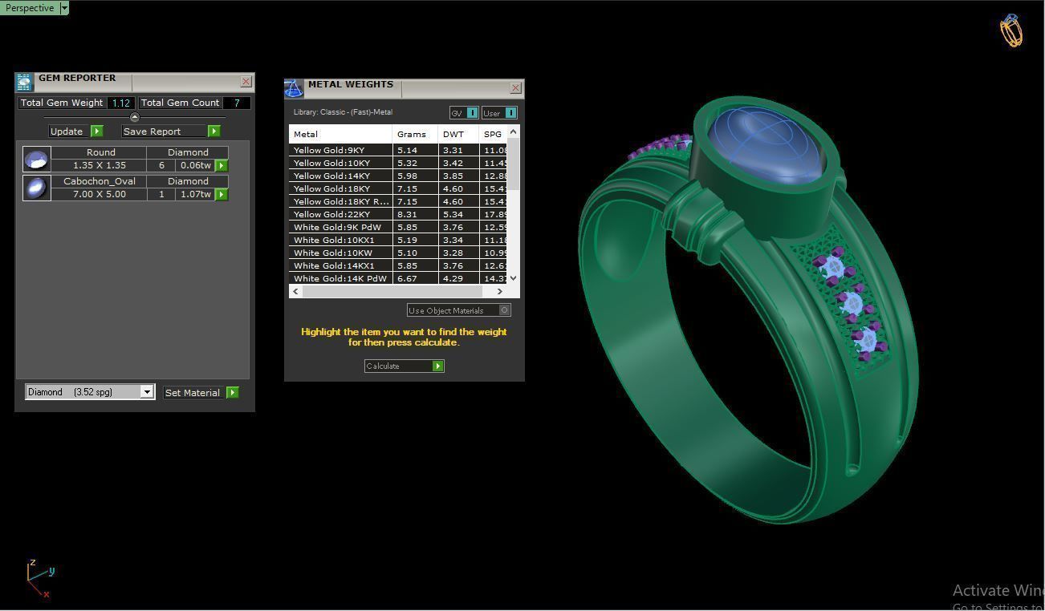Select the White Gold:10KW row
The image size is (1045, 611).
coord(399,253)
